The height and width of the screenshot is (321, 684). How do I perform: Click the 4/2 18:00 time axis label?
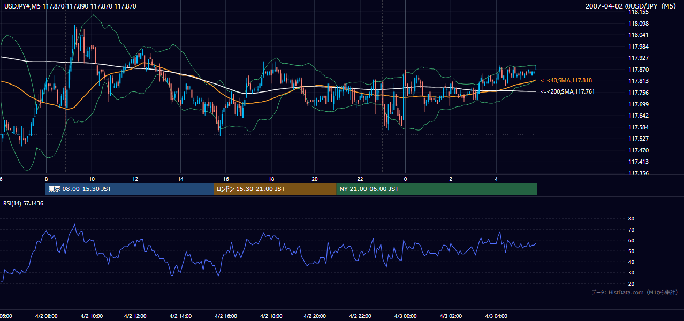point(271,316)
